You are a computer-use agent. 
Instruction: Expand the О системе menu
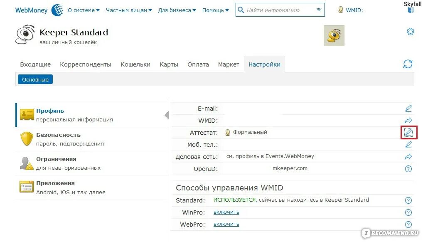coord(84,10)
